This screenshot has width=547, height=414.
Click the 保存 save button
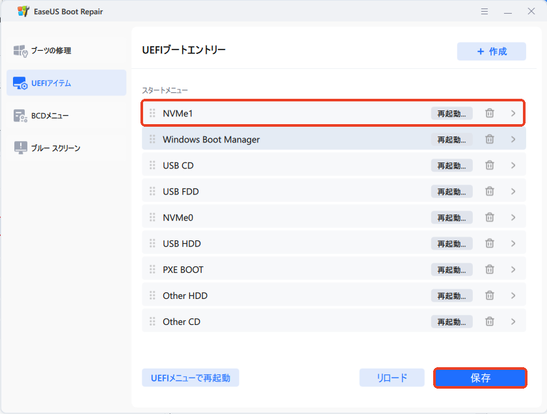click(480, 378)
